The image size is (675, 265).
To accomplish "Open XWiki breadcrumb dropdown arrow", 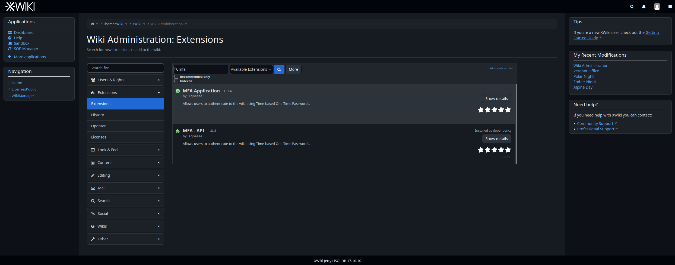I will click(144, 24).
